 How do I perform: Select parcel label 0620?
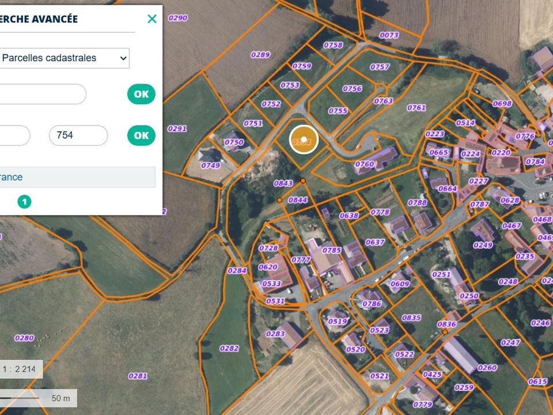coord(268,267)
